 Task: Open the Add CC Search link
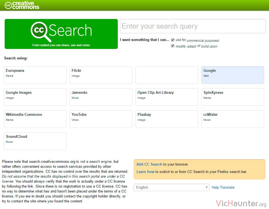149,164
